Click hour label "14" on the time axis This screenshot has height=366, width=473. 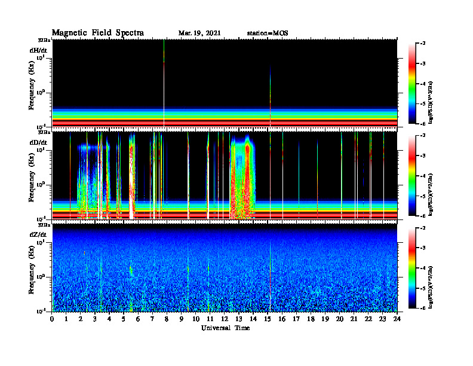[253, 319]
